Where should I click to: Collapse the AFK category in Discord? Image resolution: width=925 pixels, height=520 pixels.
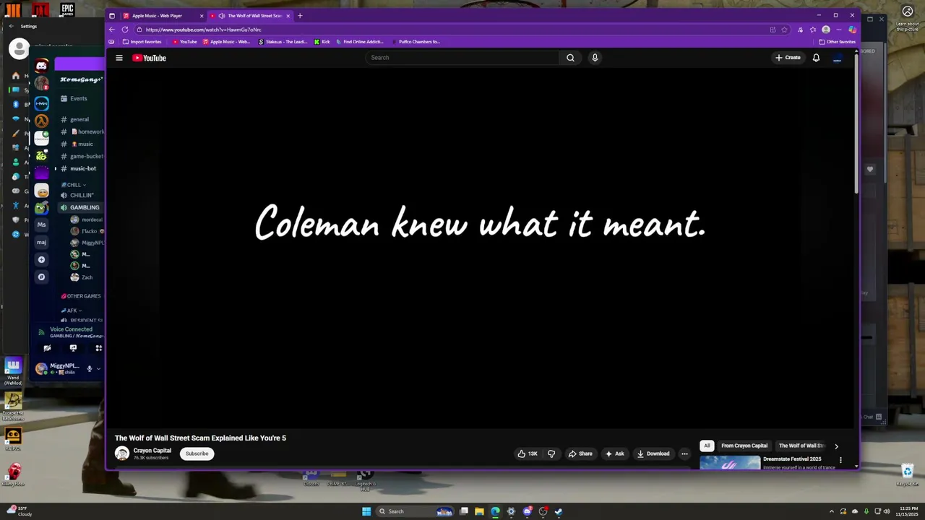[72, 311]
